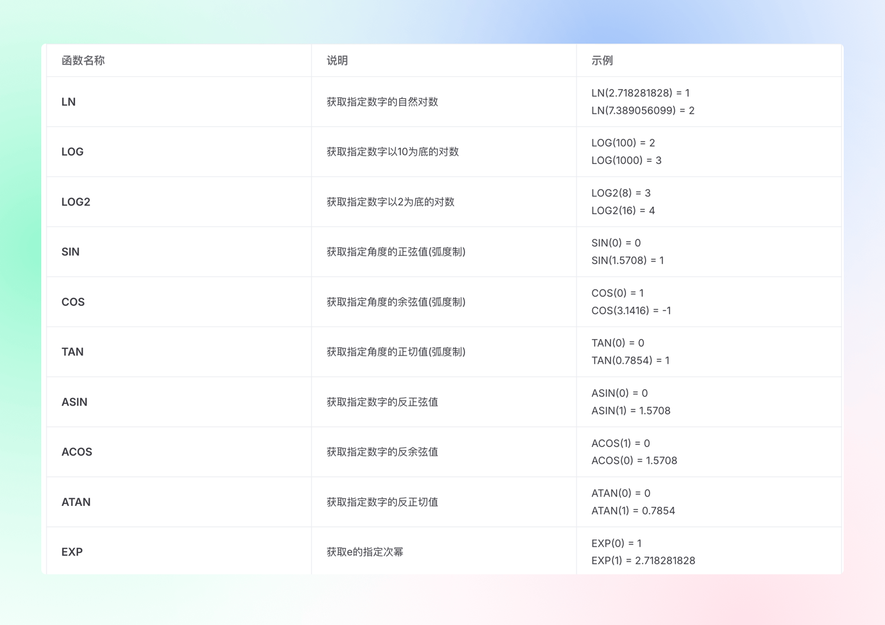
Task: Select the description 获取e的指定次幂
Action: click(x=365, y=552)
